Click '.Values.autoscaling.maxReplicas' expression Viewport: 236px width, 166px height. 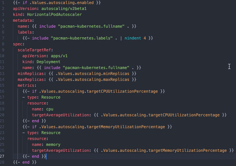click(x=92, y=80)
